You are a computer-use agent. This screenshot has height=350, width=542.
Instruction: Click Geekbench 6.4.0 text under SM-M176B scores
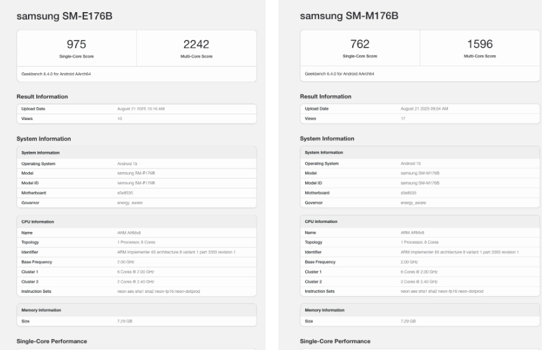341,74
